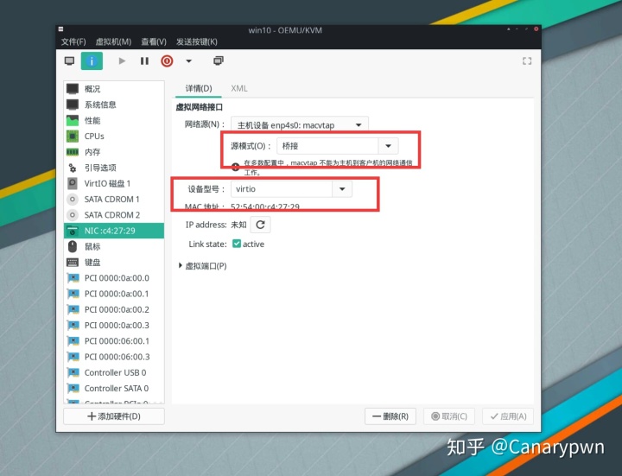The height and width of the screenshot is (476, 622).
Task: Select SATA CDROM 1 device
Action: 114,200
